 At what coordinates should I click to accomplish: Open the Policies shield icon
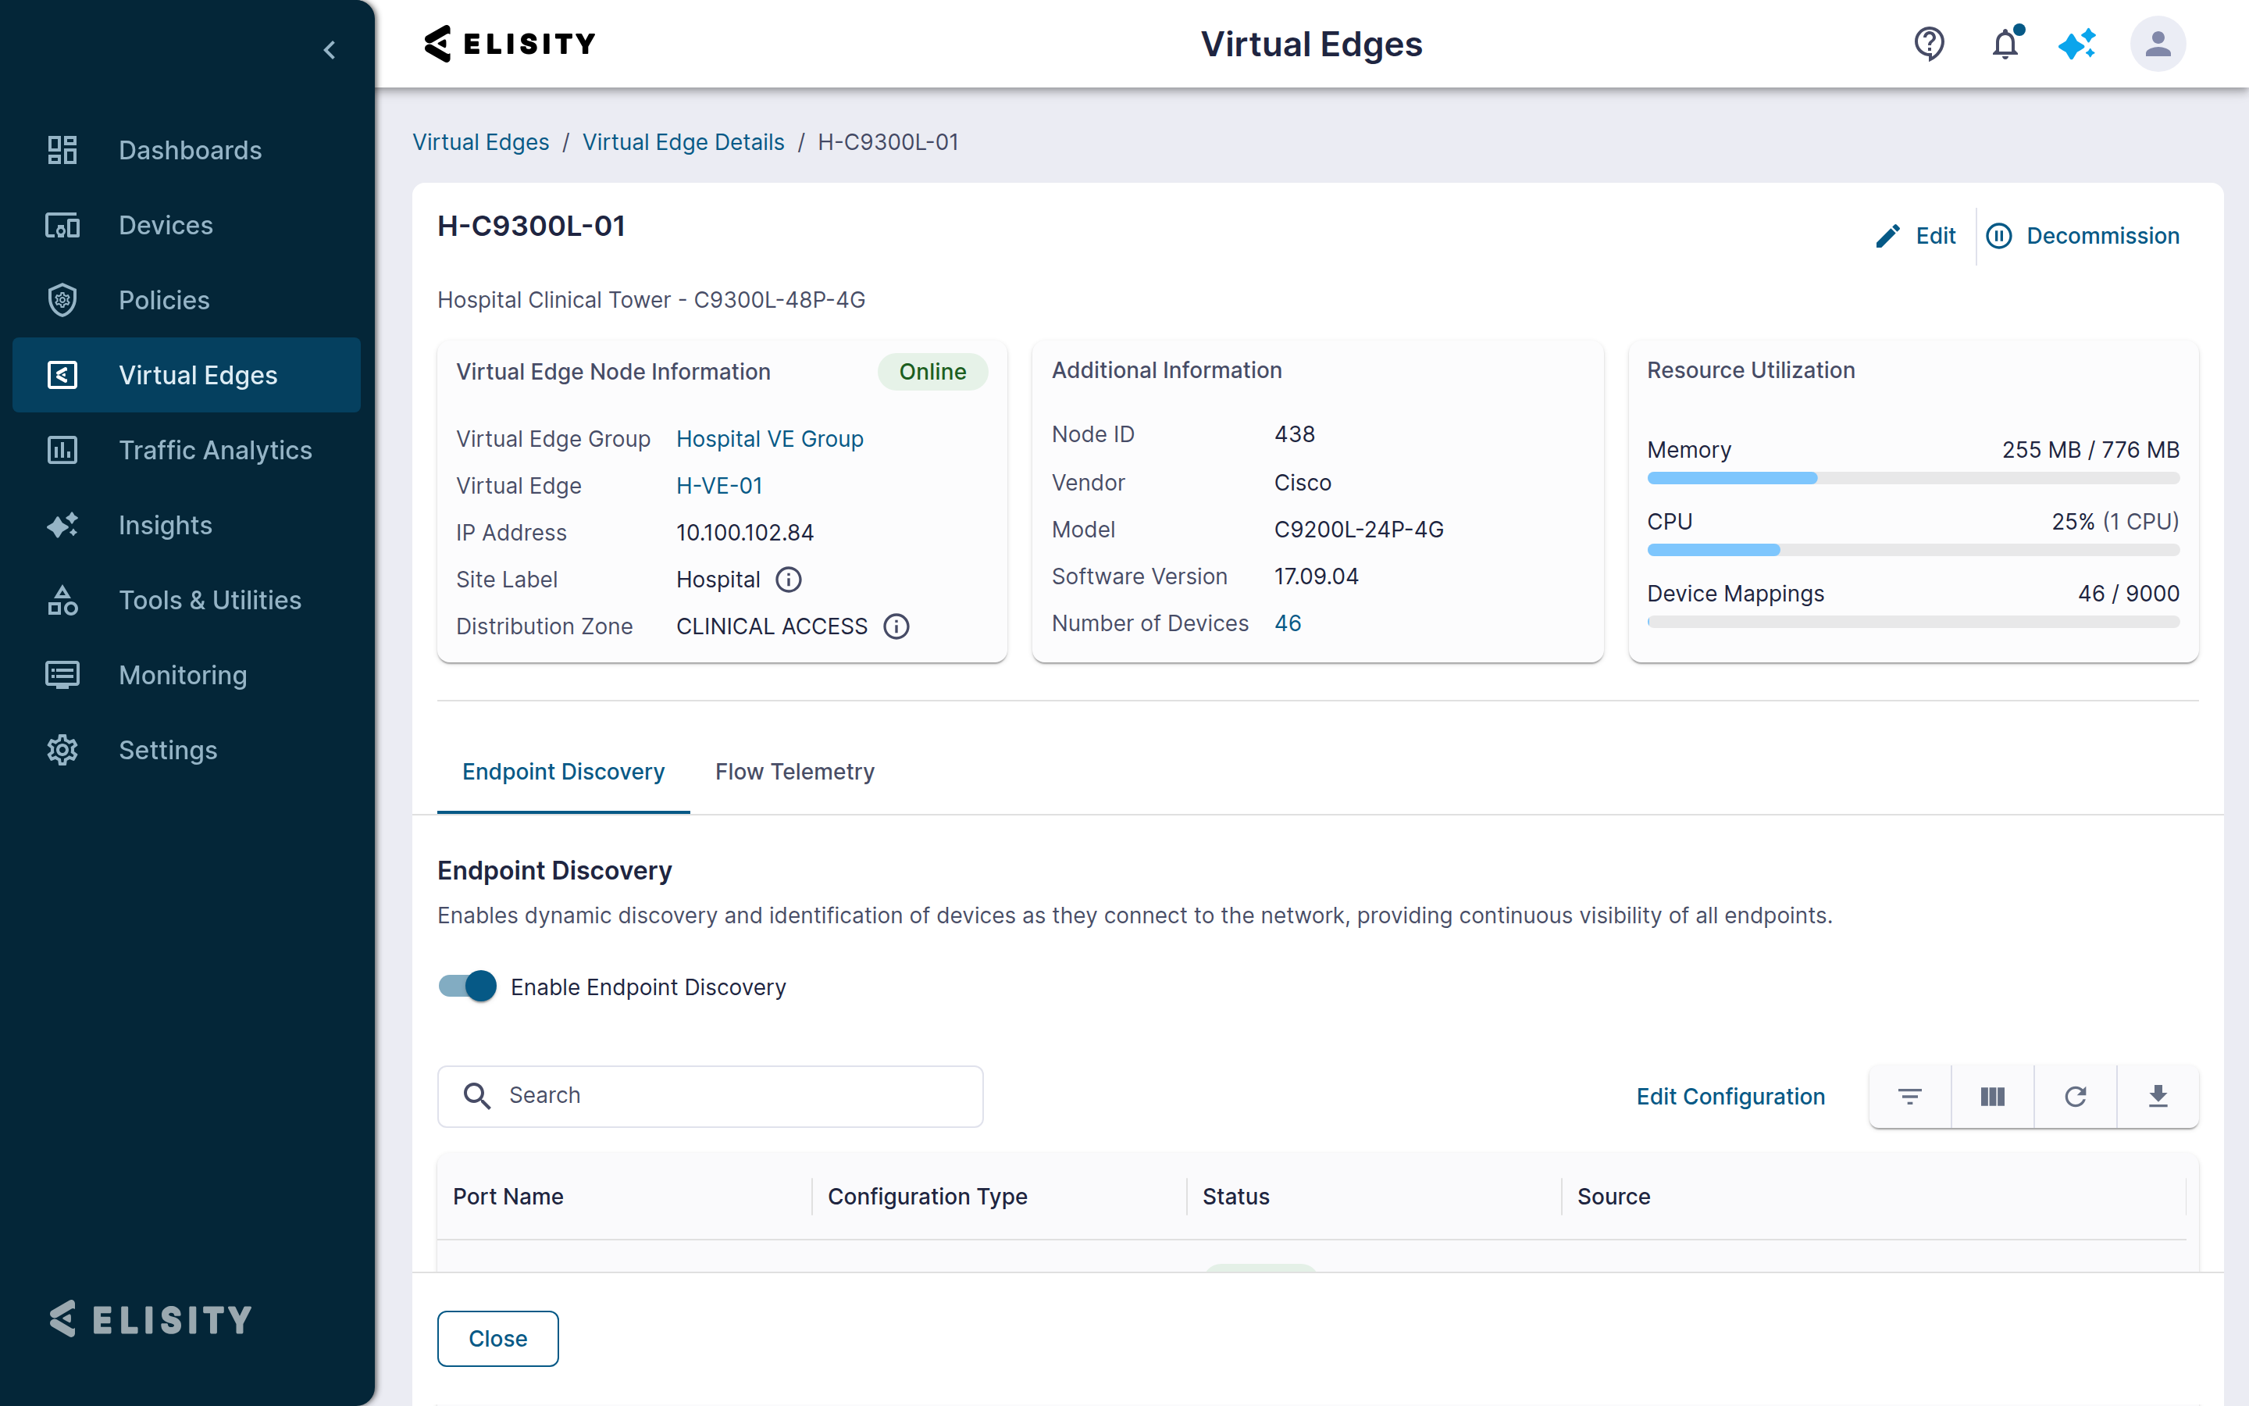[x=62, y=299]
